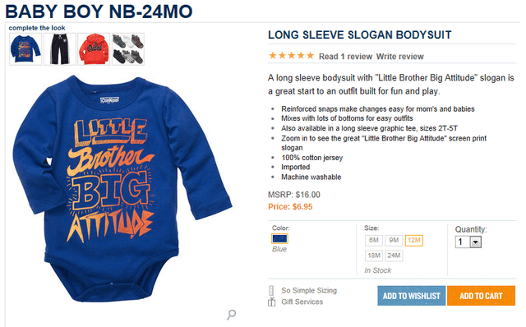Image resolution: width=526 pixels, height=327 pixels.
Task: Choose size 6M
Action: (x=374, y=241)
